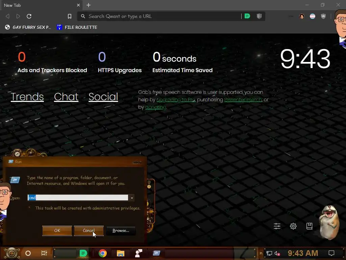Image resolution: width=346 pixels, height=260 pixels.
Task: Close the Run dialog with its title bar button
Action: (137, 162)
